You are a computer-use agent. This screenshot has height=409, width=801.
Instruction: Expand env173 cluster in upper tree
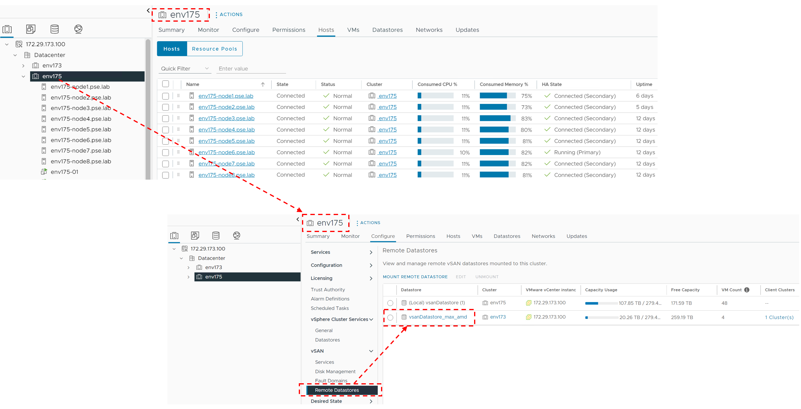[x=23, y=66]
